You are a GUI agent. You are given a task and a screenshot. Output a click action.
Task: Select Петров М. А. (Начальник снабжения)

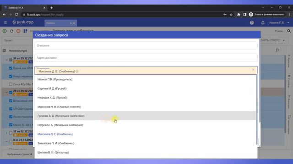[x=145, y=125]
